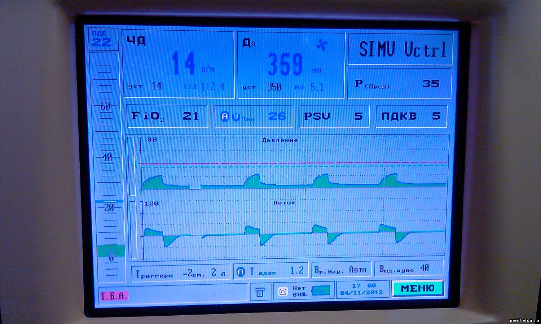Open the SIMV Vctrl mode selector

tap(401, 50)
